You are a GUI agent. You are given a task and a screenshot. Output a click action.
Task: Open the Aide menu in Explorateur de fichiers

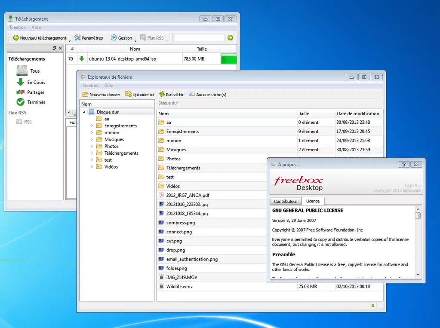(109, 86)
